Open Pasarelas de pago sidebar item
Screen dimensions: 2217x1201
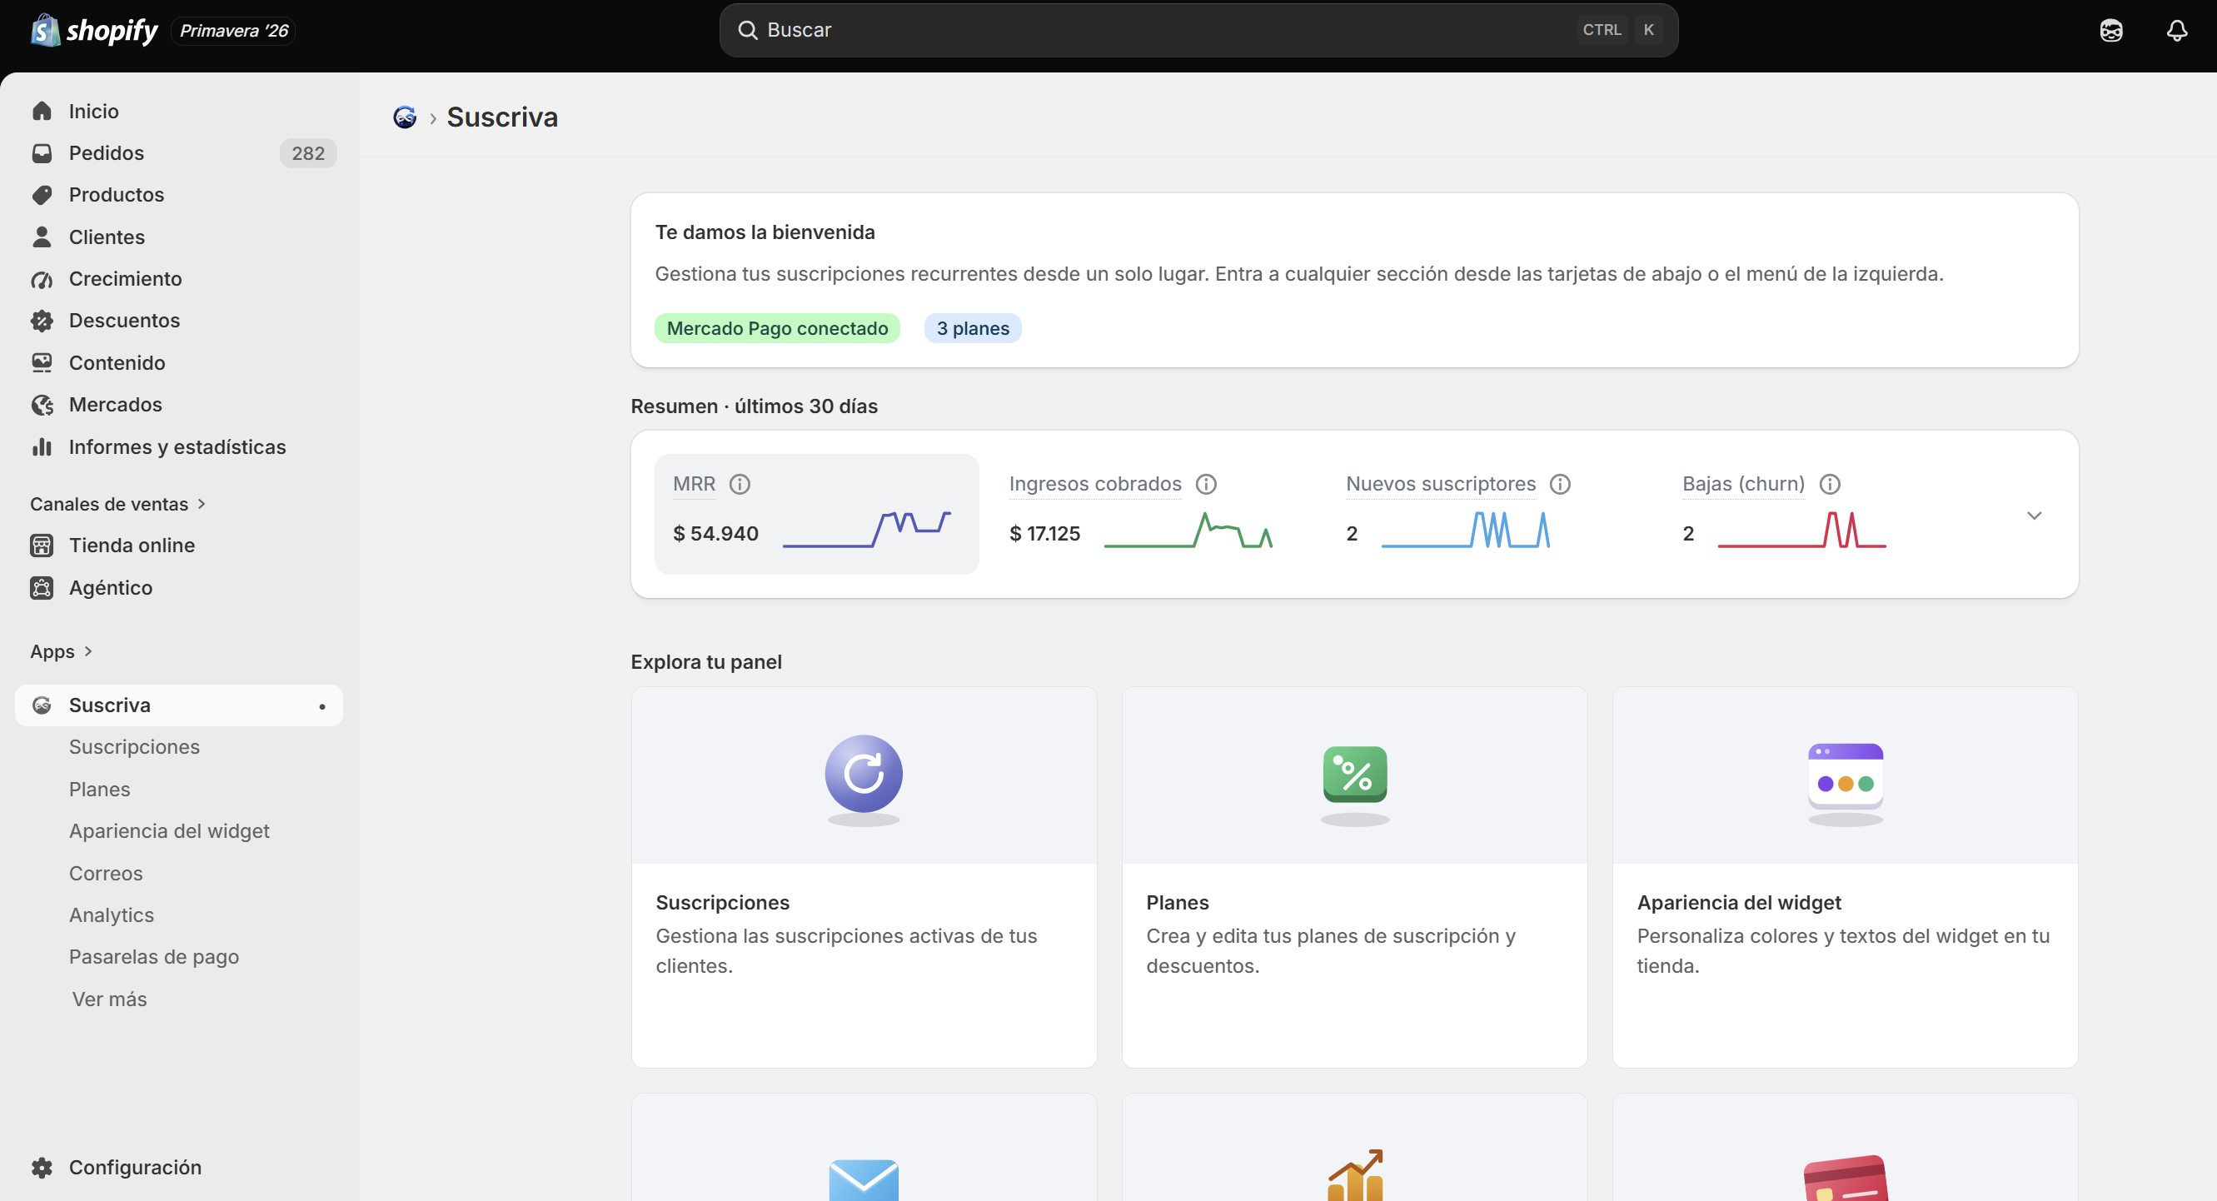click(154, 956)
